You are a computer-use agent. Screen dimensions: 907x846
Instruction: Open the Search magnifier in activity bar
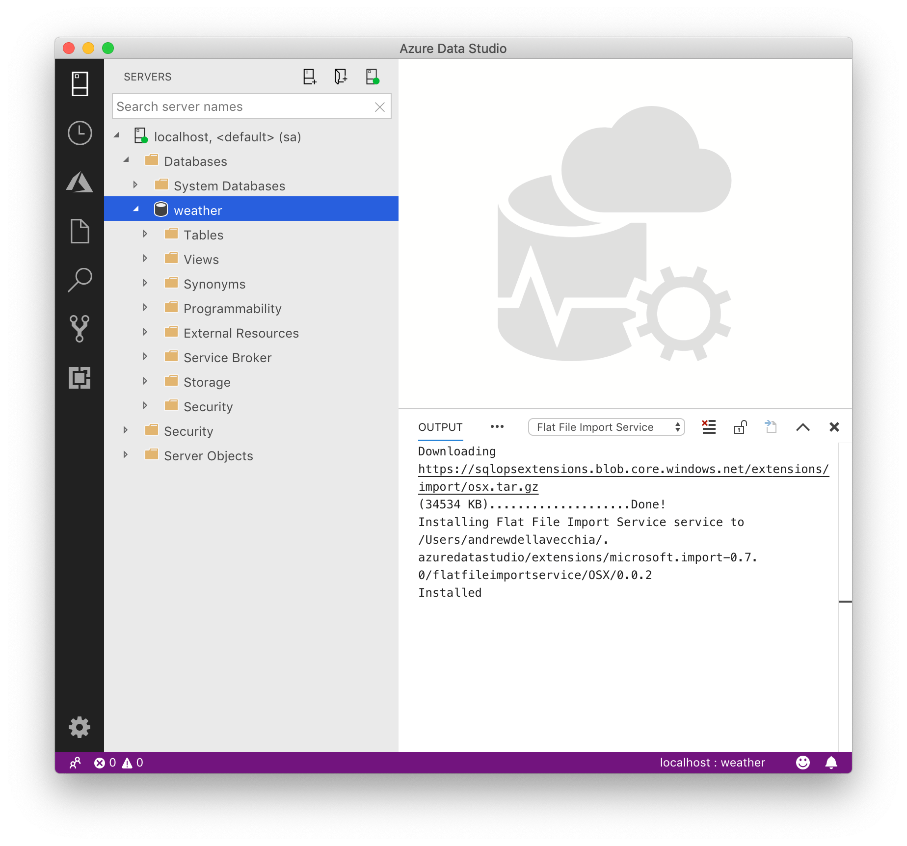[x=80, y=280]
